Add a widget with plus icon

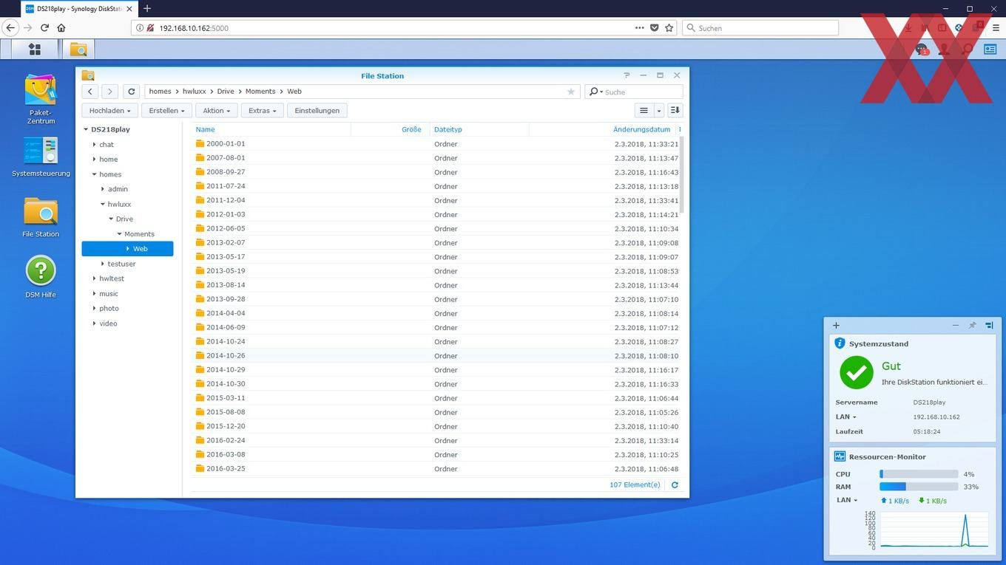tap(836, 325)
